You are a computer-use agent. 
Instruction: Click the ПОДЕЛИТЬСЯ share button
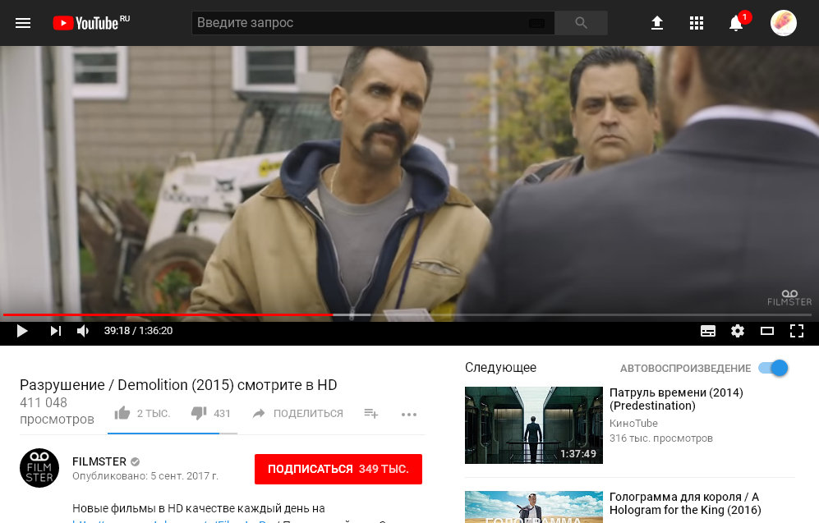coord(297,413)
